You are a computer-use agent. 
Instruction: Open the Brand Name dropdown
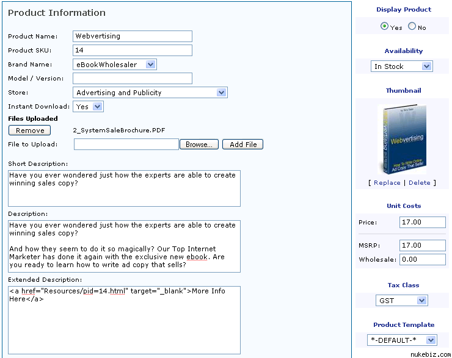click(x=114, y=64)
